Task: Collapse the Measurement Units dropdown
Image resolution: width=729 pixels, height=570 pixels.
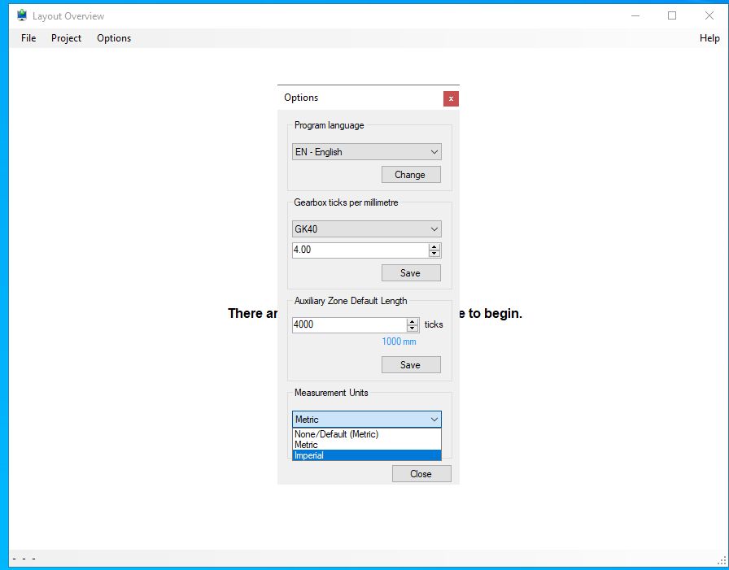Action: coord(433,419)
